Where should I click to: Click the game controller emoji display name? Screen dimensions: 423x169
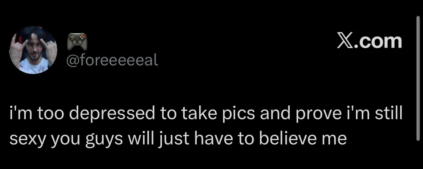coord(77,41)
